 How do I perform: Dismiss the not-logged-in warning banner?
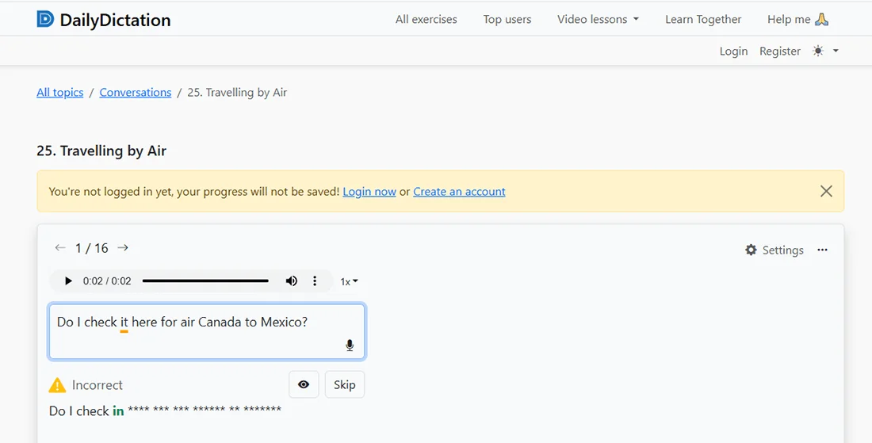(826, 191)
